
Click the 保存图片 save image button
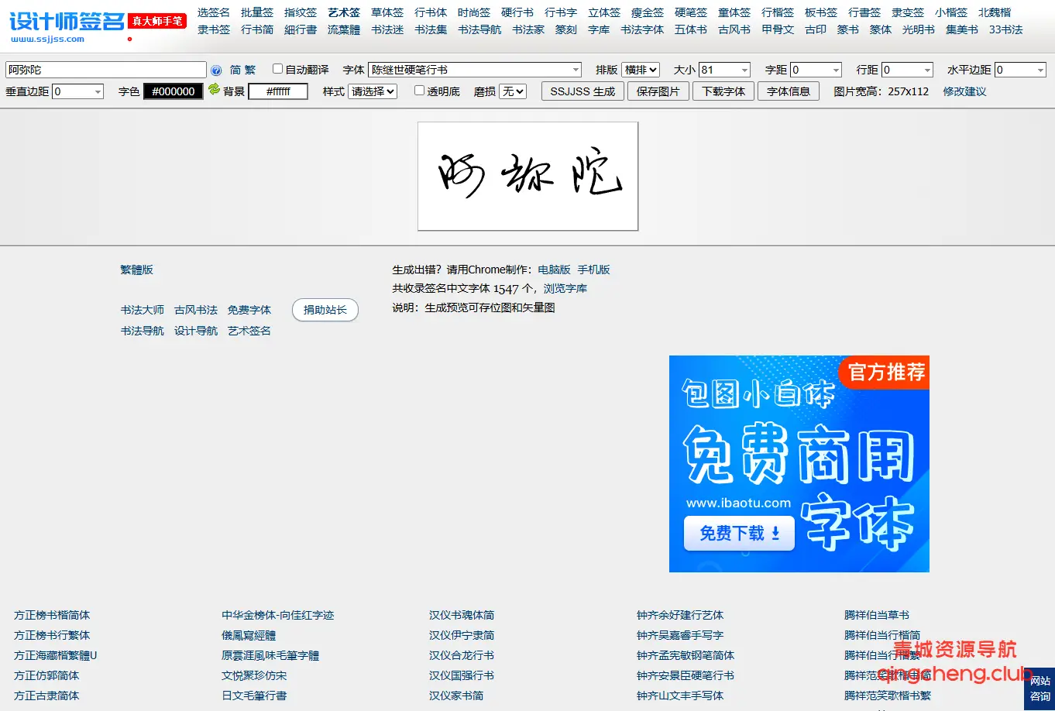[x=658, y=91]
